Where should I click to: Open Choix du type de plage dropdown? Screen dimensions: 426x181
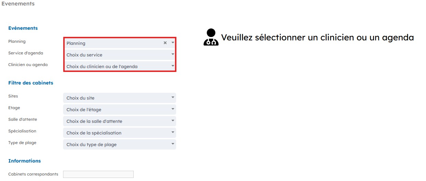(119, 144)
